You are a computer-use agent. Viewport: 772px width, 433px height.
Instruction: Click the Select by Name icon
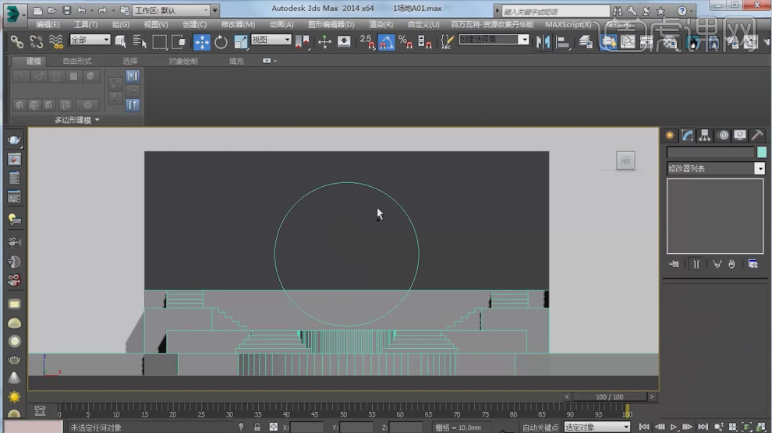(140, 42)
